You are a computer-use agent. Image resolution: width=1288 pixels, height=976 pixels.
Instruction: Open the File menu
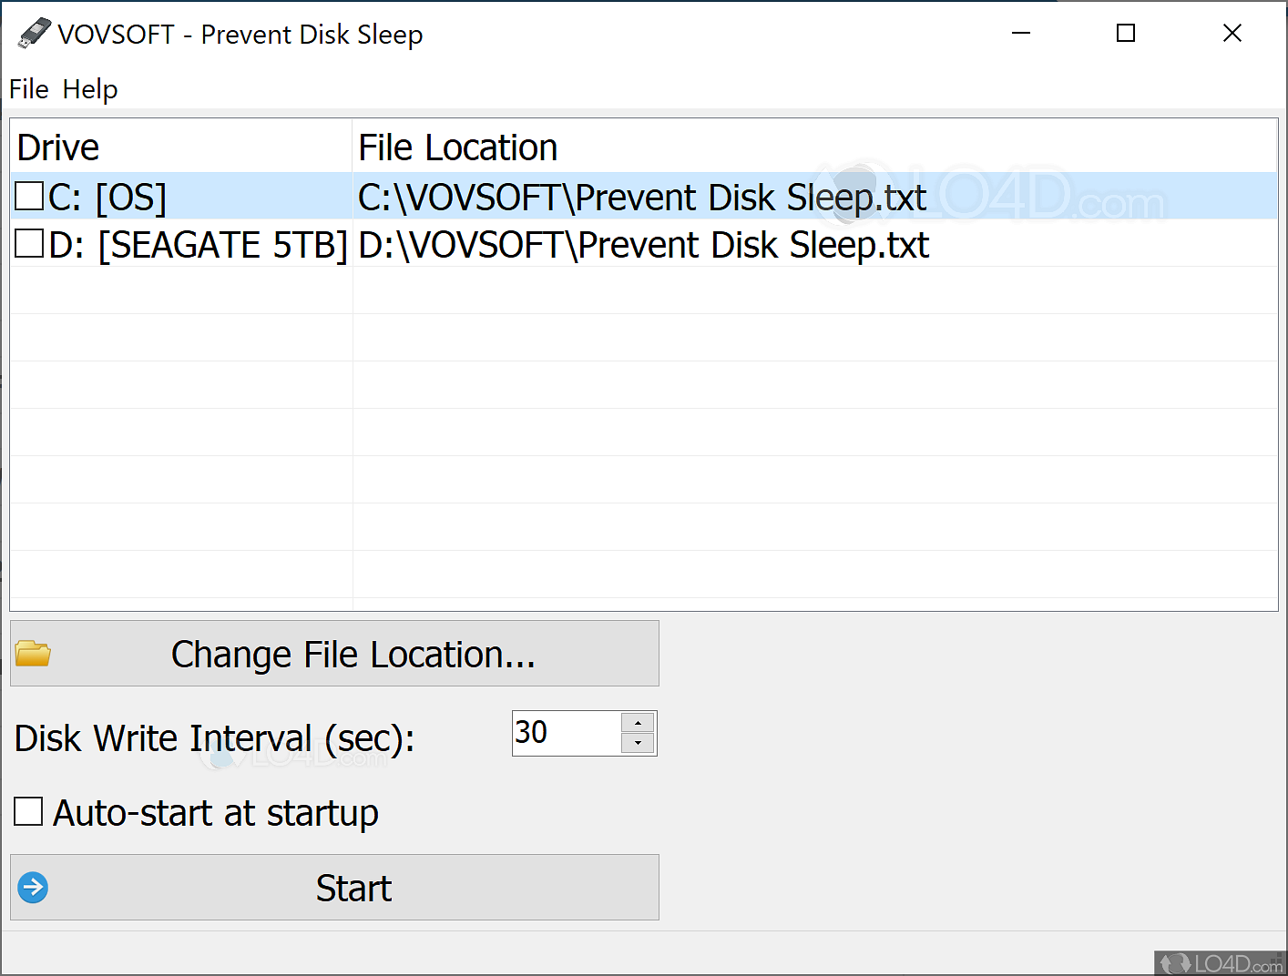28,89
